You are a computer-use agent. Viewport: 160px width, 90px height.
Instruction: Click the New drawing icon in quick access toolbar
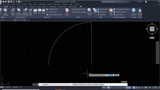point(3,2)
